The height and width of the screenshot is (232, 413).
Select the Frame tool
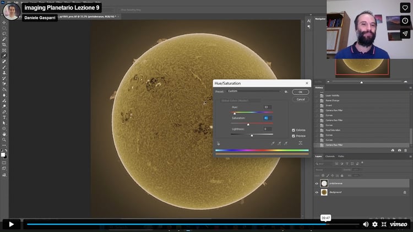pyautogui.click(x=4, y=50)
